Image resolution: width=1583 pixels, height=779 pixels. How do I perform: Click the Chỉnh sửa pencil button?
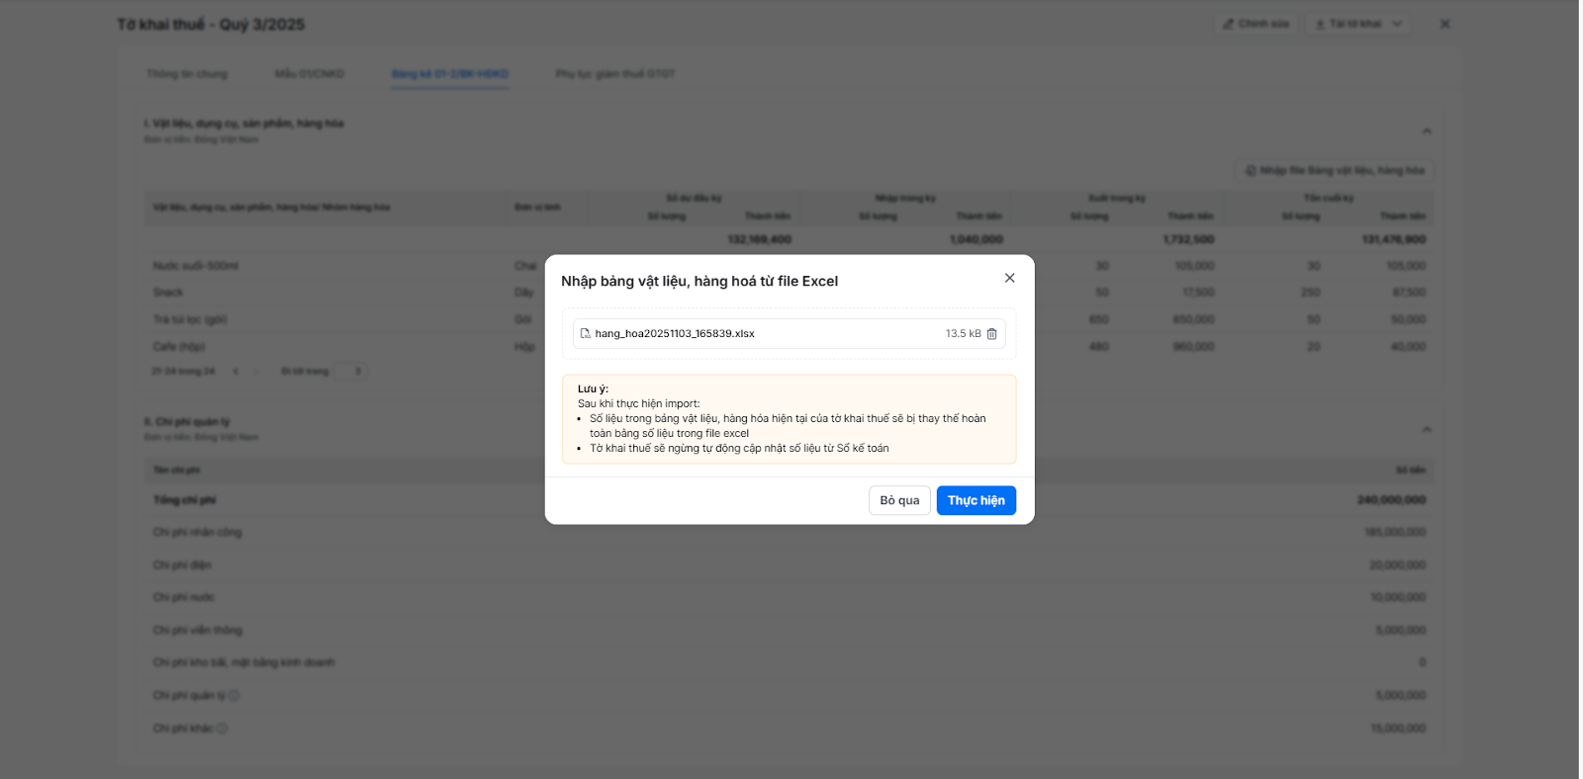coord(1256,24)
